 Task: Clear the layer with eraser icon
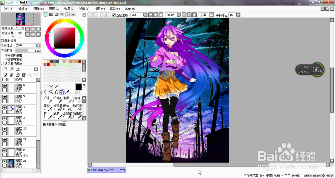[18, 75]
